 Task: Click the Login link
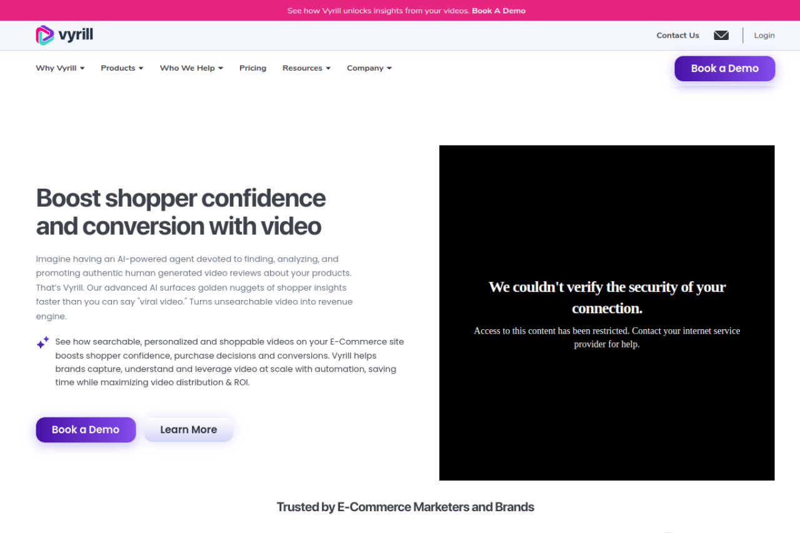(764, 36)
